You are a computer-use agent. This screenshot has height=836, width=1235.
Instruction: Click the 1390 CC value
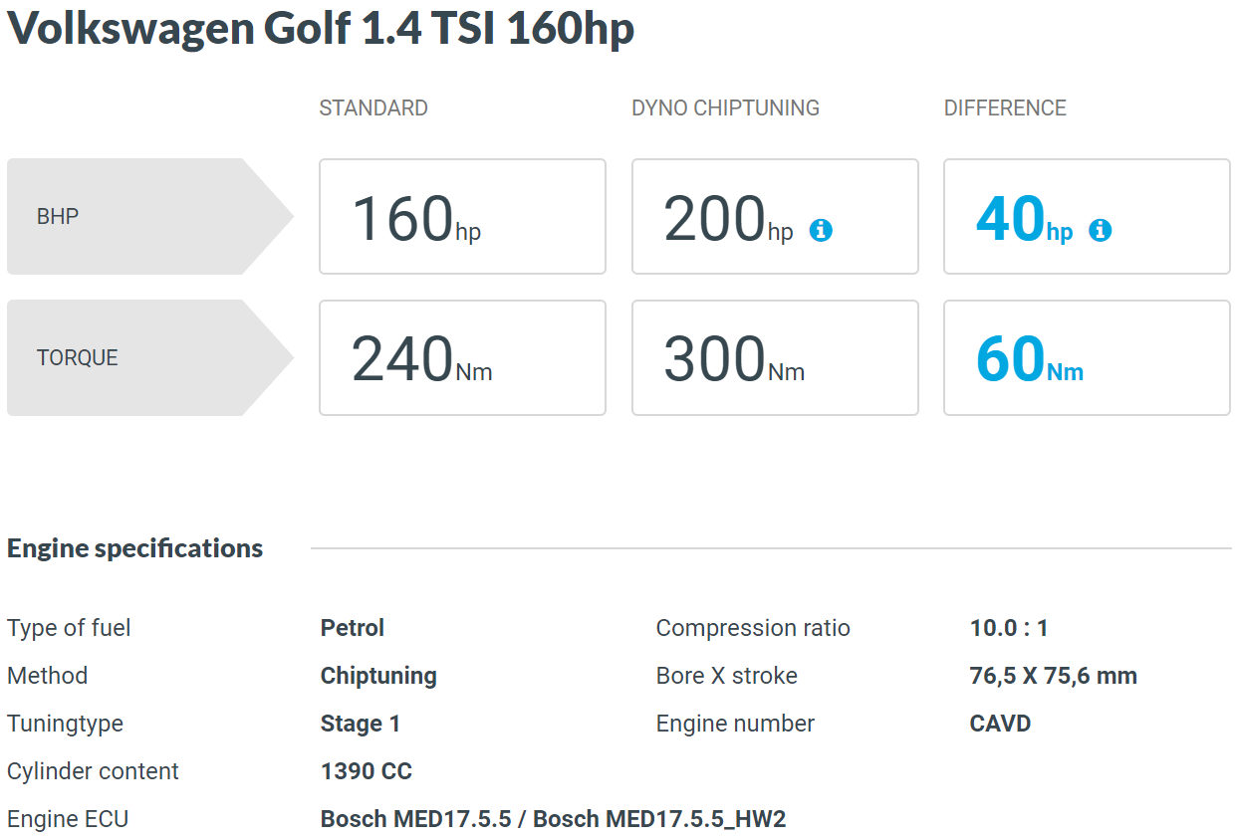pos(367,771)
